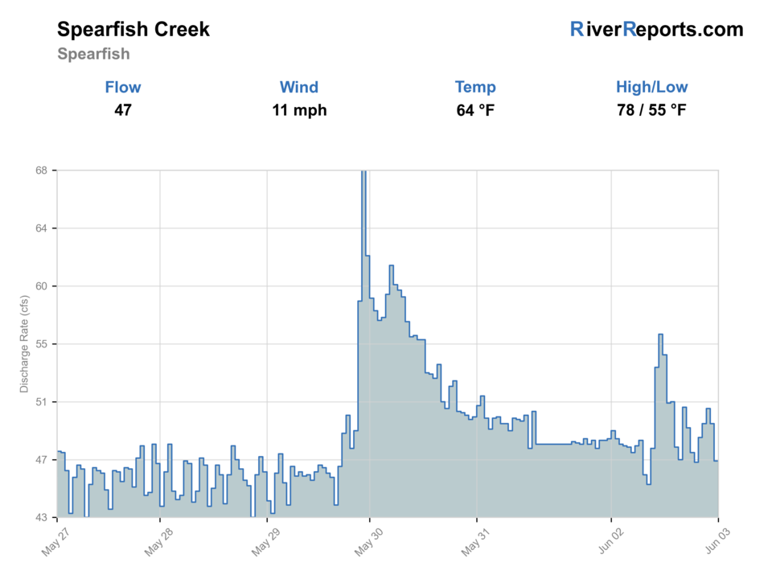Click the flow value 47
The width and height of the screenshot is (772, 579).
(x=122, y=109)
